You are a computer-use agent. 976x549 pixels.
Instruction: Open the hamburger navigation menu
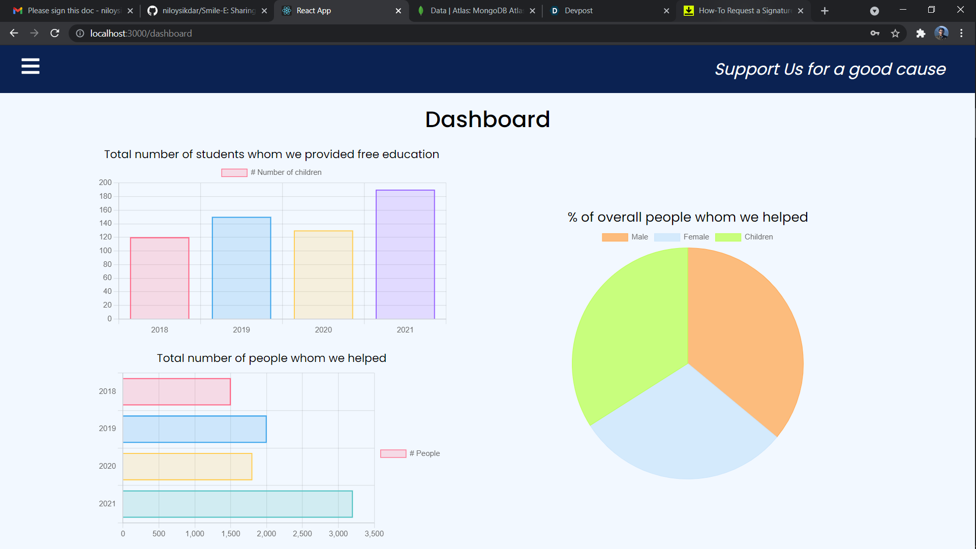click(30, 66)
